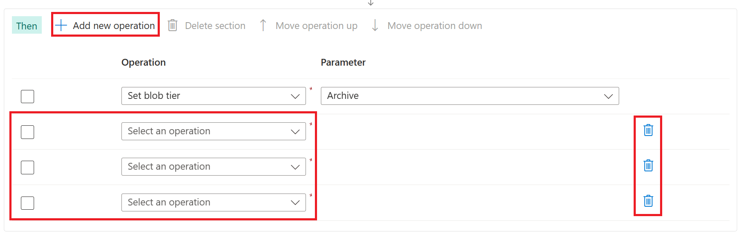Open the Set blob tier operation dropdown
The image size is (744, 237).
(x=213, y=96)
